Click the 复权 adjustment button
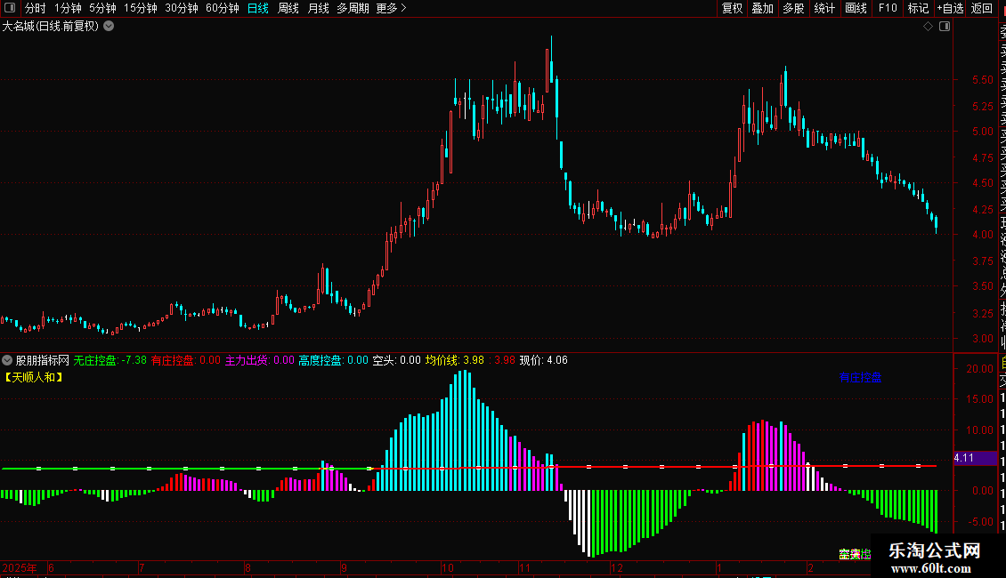Viewport: 1006px width, 578px height. [x=732, y=8]
